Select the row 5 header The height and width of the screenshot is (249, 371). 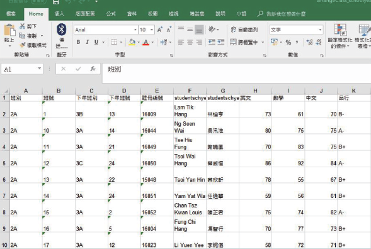coord(4,159)
